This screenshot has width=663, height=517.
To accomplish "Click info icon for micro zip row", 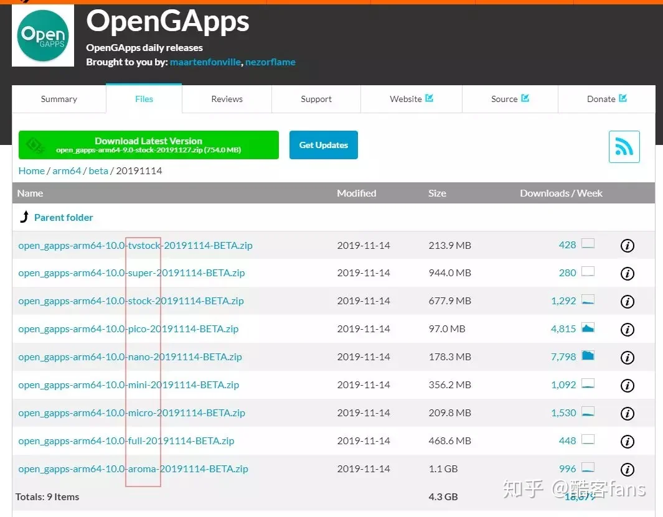I will click(x=627, y=414).
